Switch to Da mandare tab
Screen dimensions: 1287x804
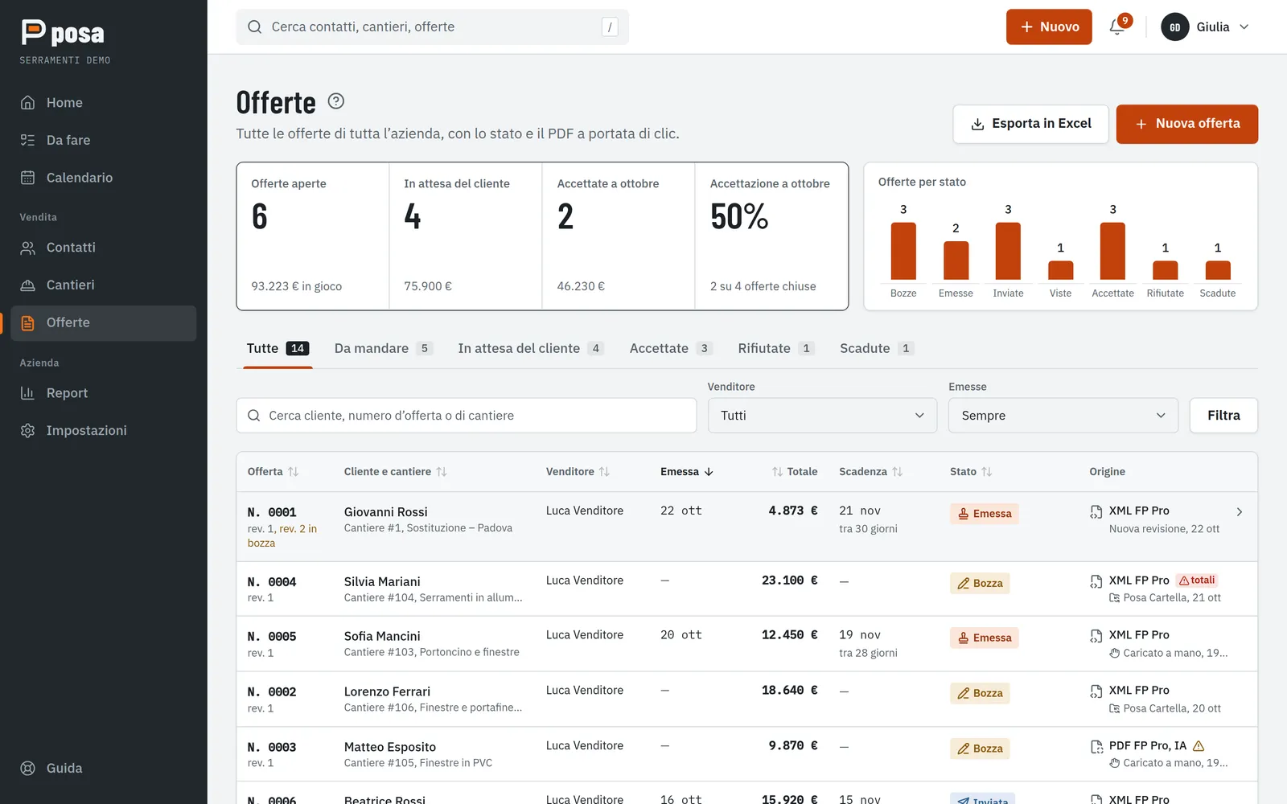383,348
